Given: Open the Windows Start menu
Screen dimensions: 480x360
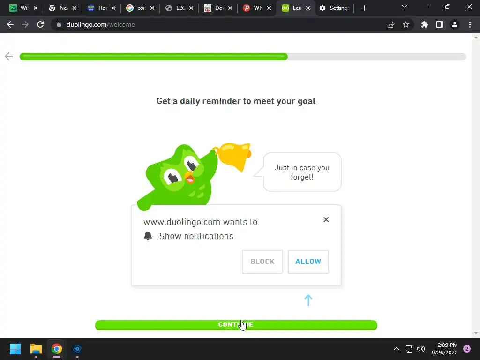Looking at the screenshot, I should [x=15, y=349].
